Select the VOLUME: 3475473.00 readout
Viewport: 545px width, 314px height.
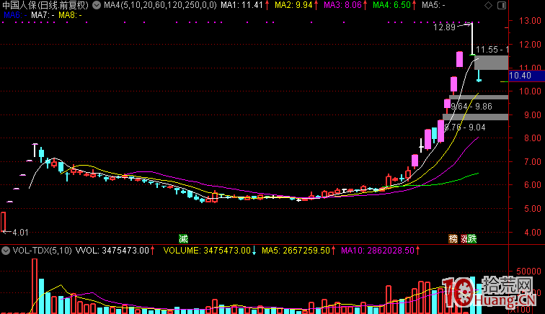207,251
